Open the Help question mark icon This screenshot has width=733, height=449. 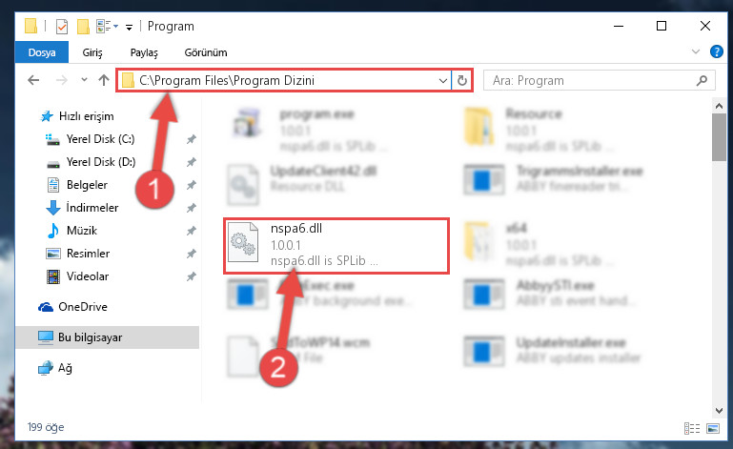point(716,51)
